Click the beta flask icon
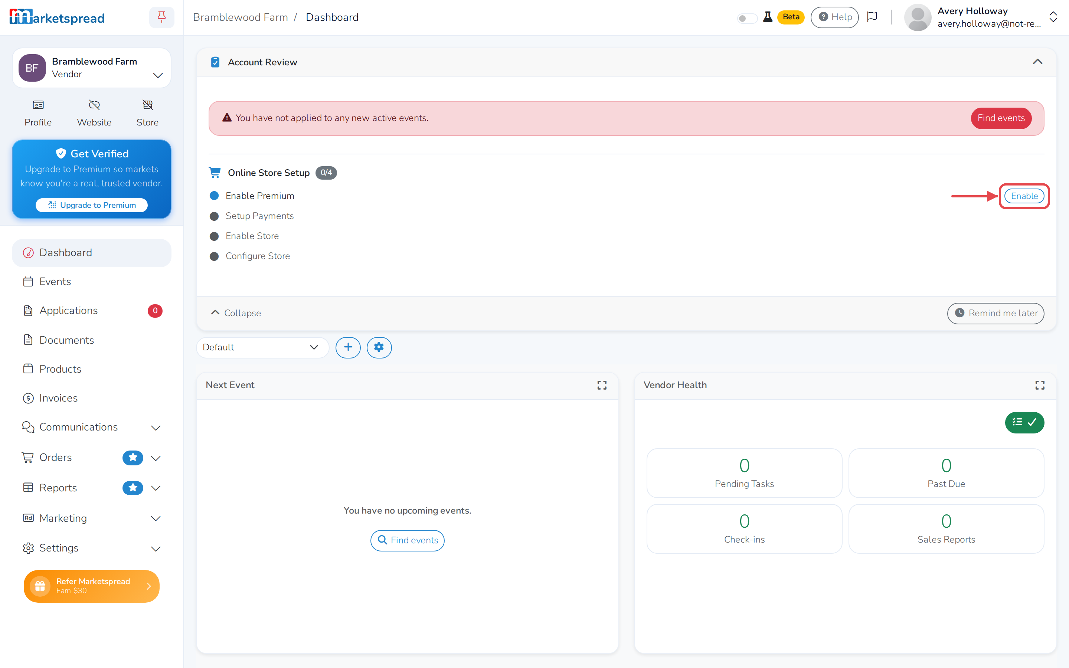 point(768,17)
